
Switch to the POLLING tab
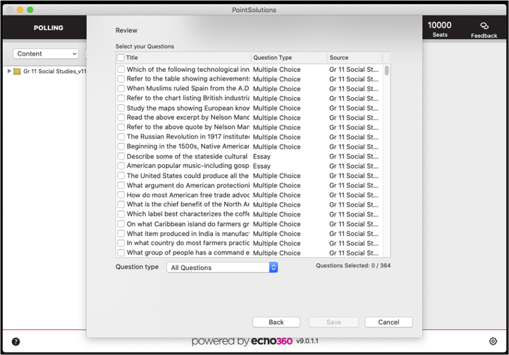pos(48,28)
